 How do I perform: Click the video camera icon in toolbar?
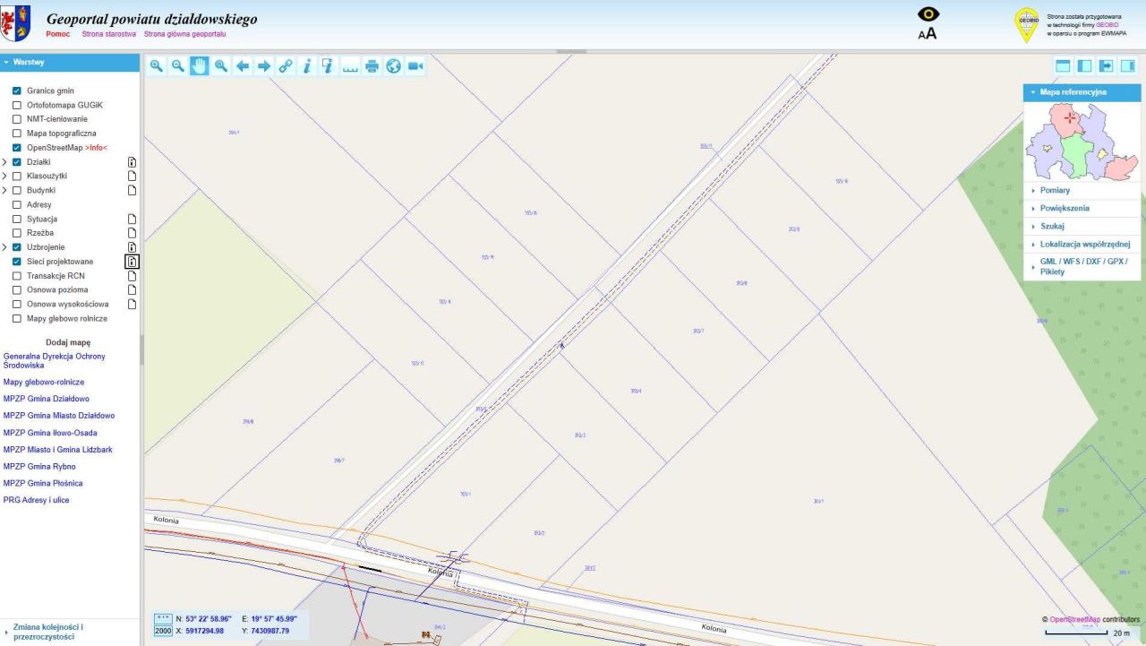pyautogui.click(x=415, y=65)
